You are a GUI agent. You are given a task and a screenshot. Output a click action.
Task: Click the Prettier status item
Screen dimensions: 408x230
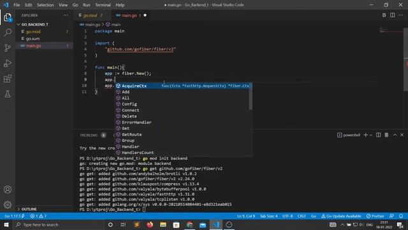[375, 216]
